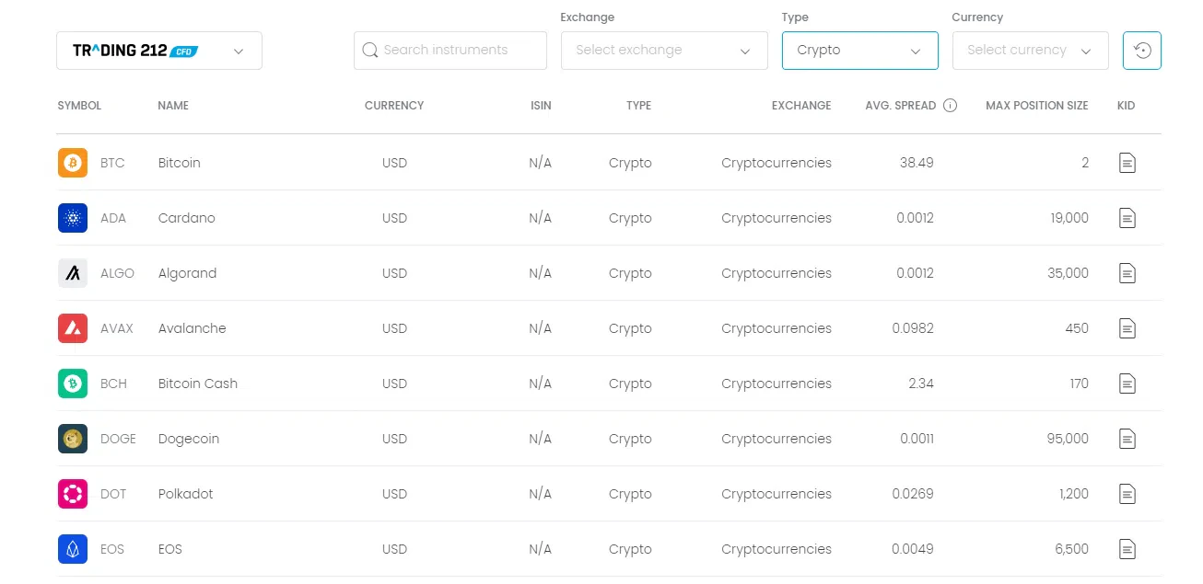Click the 19,000 max position value

point(1069,218)
